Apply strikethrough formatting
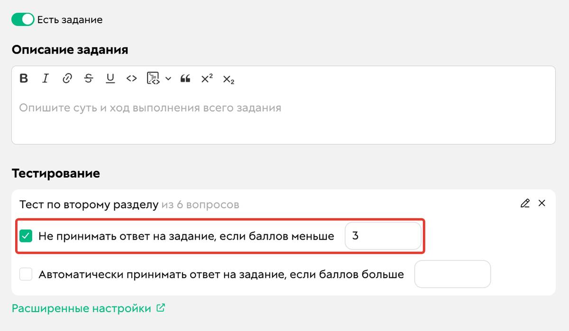Image resolution: width=569 pixels, height=331 pixels. 89,79
